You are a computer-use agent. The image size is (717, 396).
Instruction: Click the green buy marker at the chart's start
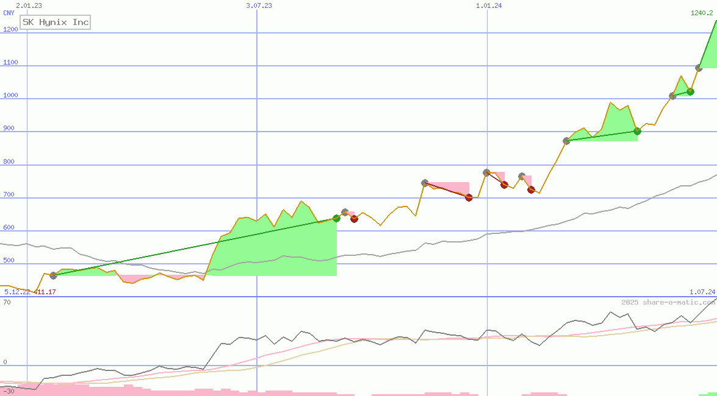click(53, 275)
